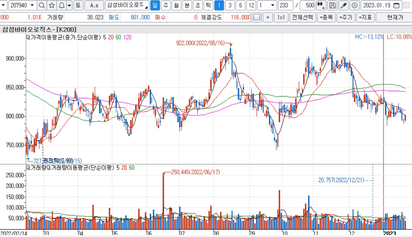The height and width of the screenshot is (237, 412).
Task: Click the 거래량 38,023 volume value
Action: 95,17
